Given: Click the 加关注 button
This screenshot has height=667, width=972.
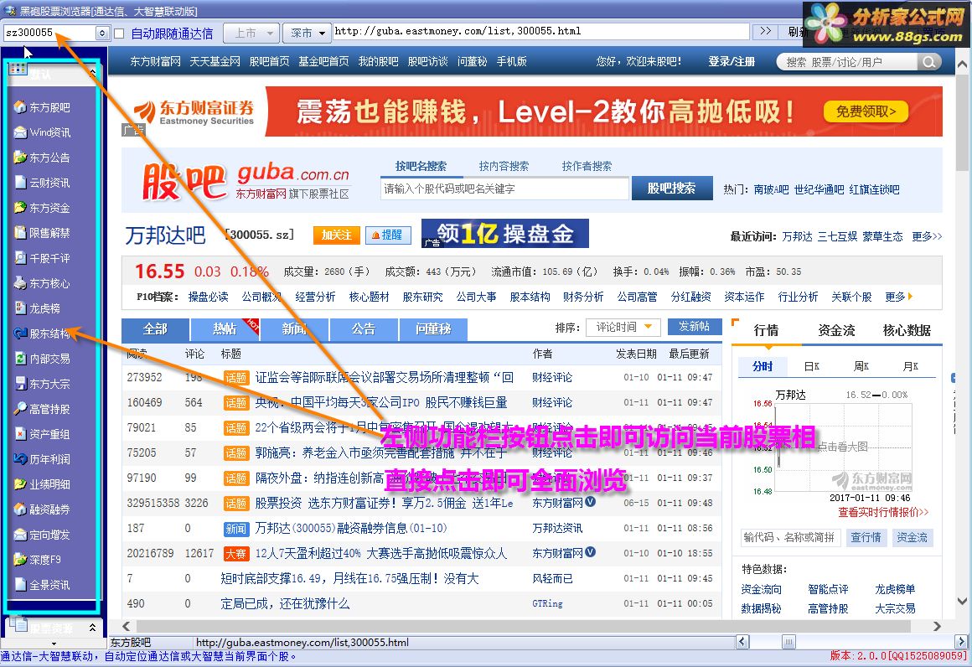Looking at the screenshot, I should 337,235.
